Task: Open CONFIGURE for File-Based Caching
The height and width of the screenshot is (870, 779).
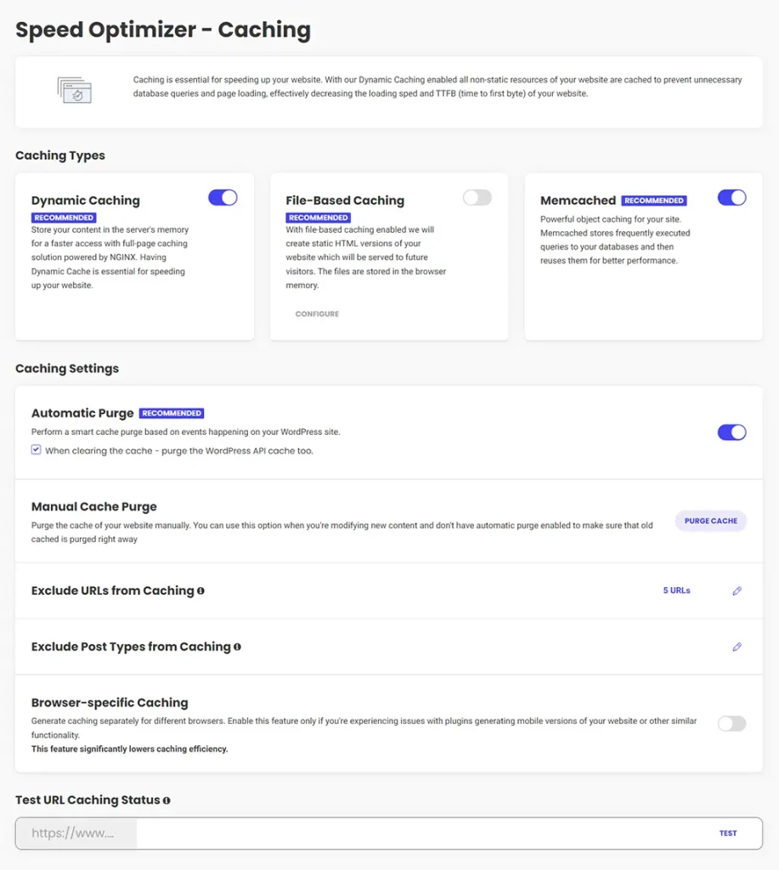Action: [x=316, y=314]
